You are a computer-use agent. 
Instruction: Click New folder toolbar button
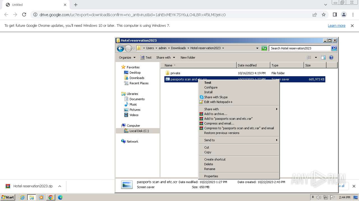(188, 58)
